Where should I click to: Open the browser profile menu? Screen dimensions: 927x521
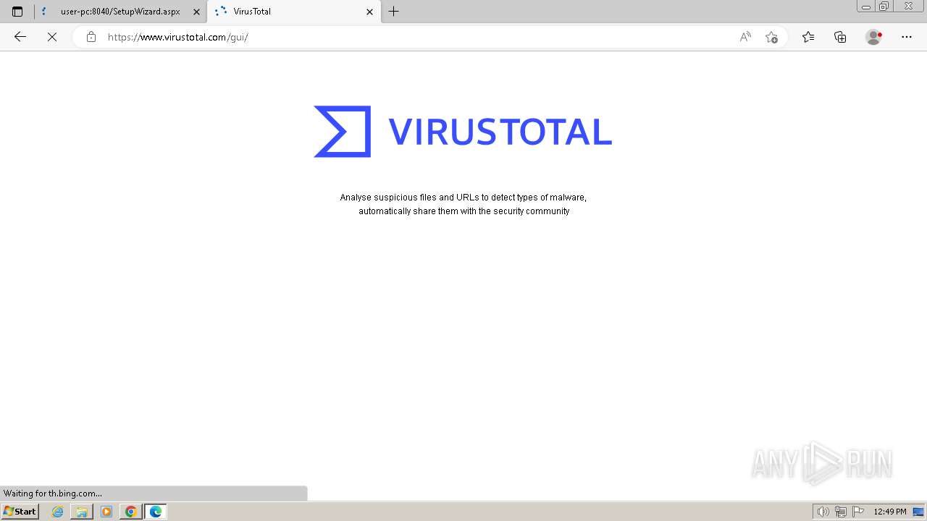coord(874,37)
